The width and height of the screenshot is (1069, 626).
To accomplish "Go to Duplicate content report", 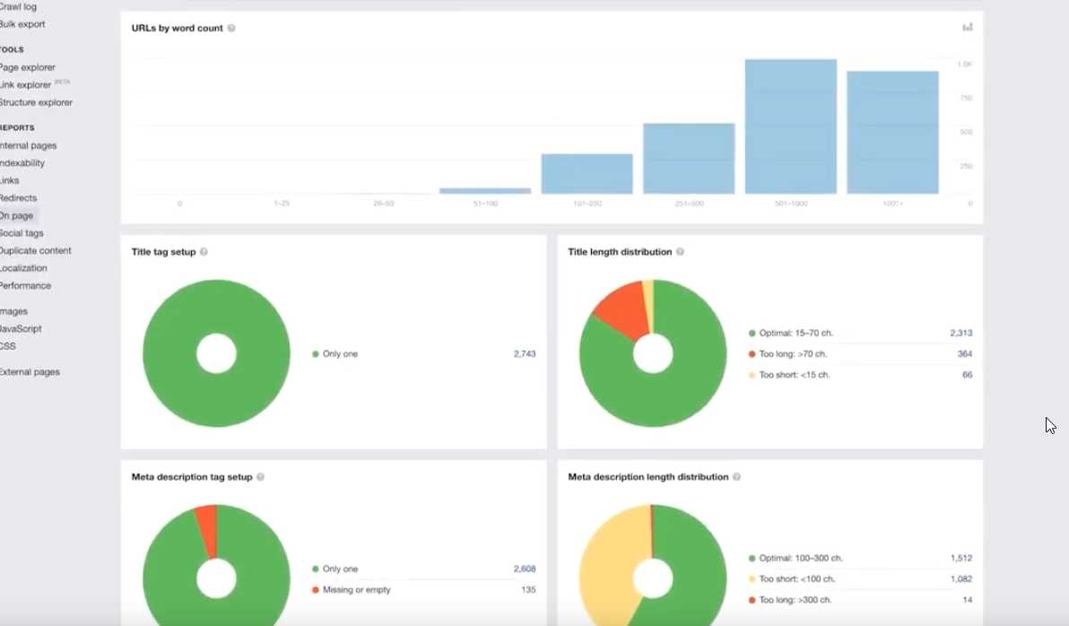I will click(x=35, y=251).
